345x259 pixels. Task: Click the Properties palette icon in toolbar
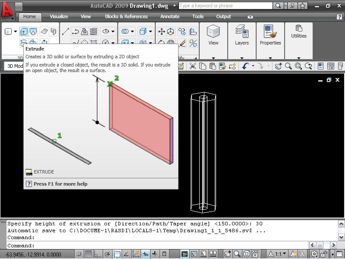coord(320,66)
